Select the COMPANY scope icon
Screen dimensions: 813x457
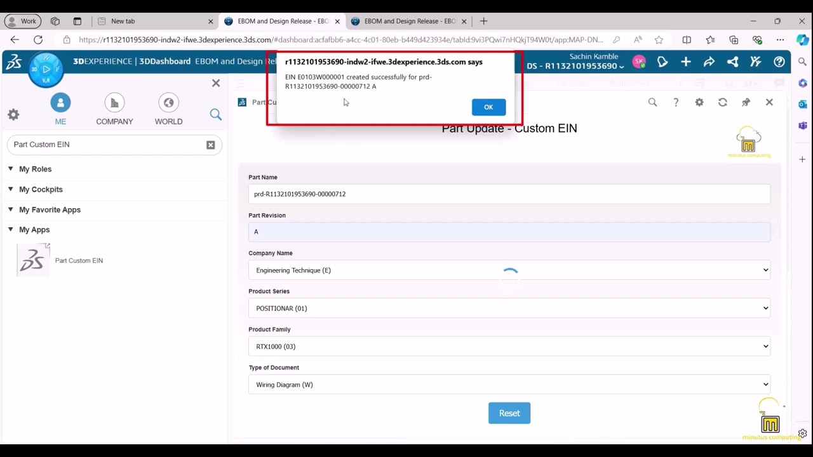(114, 102)
